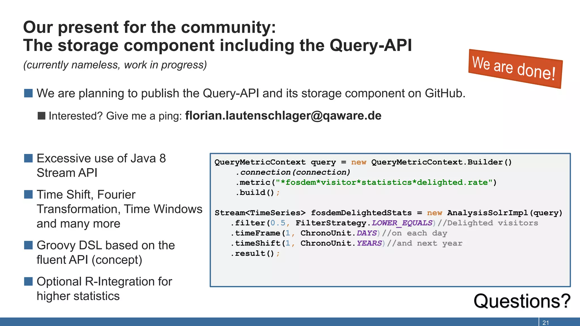Click the slide number 21
Viewport: 580px width, 326px height.
click(x=546, y=323)
